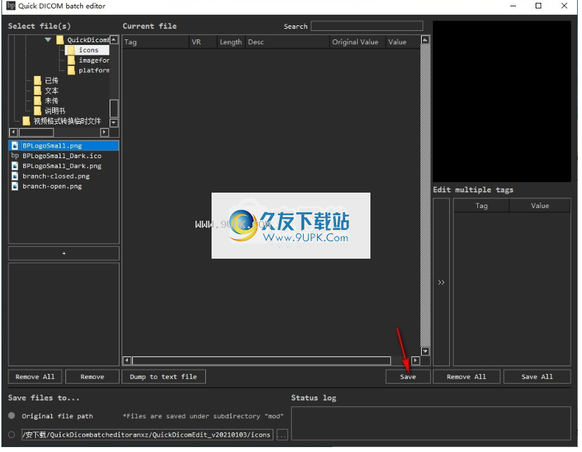Click folder tree vertical scrollbar thumb

tap(115, 109)
